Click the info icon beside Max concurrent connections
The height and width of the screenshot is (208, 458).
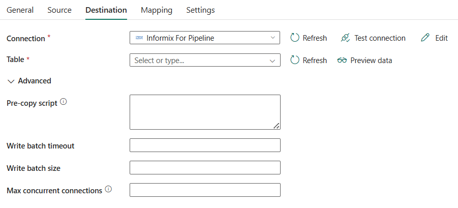pos(108,189)
